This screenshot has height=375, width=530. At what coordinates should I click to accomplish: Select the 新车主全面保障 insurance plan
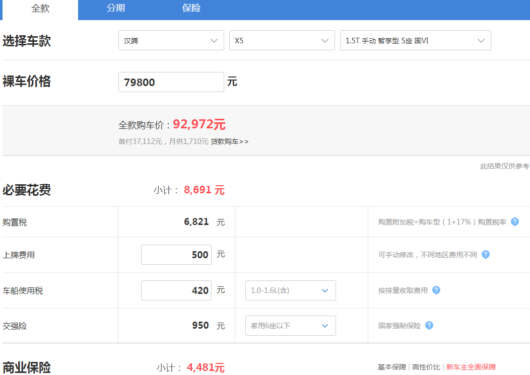471,367
